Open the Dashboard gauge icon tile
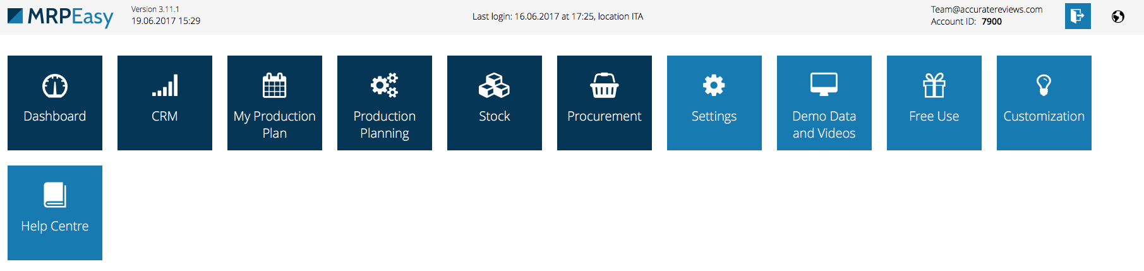The image size is (1144, 271). click(x=55, y=87)
